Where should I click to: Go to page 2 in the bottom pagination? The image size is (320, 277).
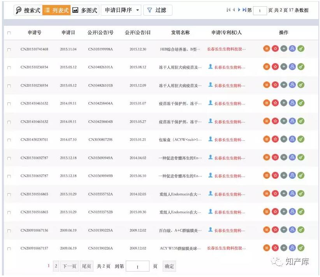56,266
